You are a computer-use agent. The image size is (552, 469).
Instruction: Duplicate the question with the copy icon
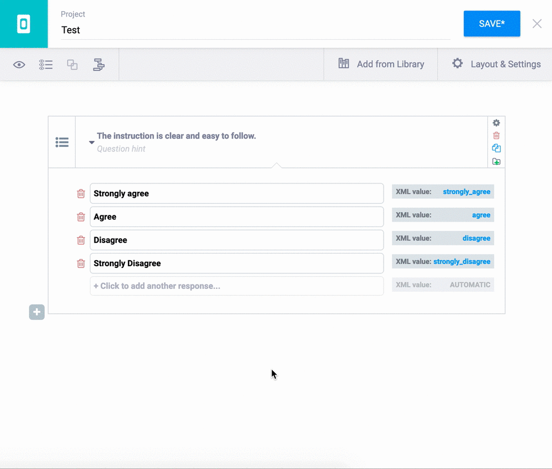point(496,148)
